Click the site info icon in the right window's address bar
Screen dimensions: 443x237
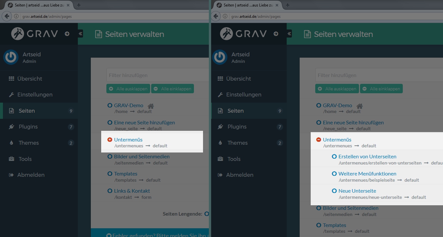(x=225, y=16)
